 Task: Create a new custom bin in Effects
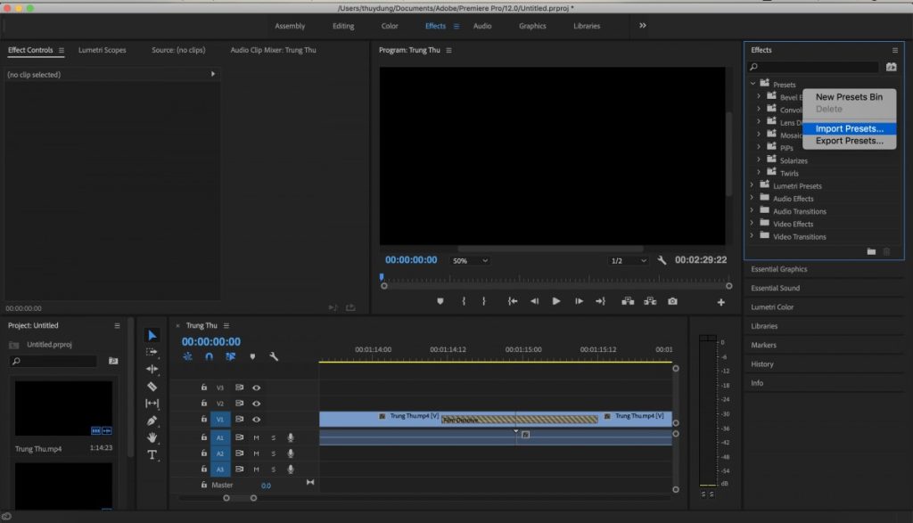click(x=871, y=251)
